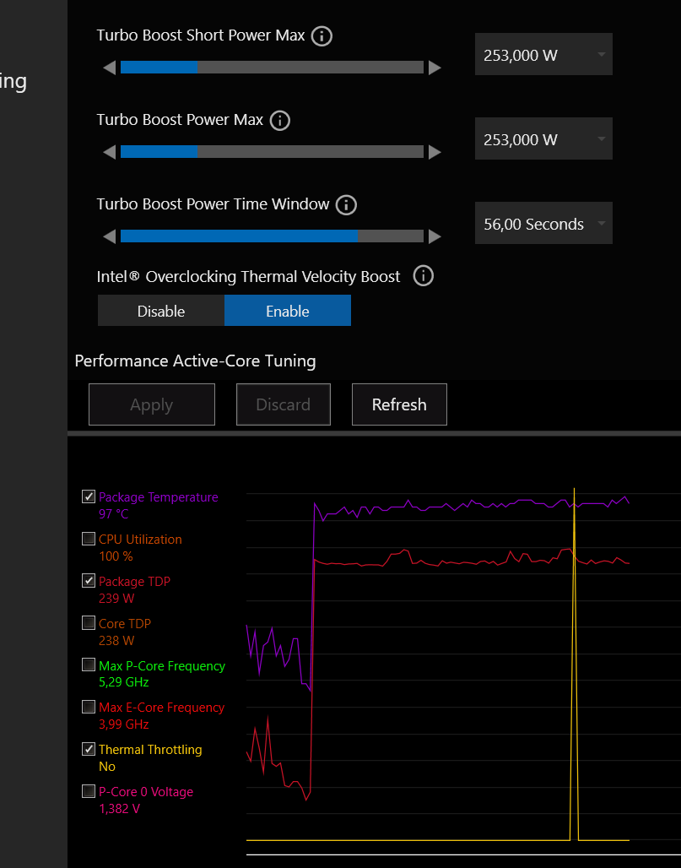681x868 pixels.
Task: Click the 5,29 GHz P-Core frequency value
Action: coord(123,682)
